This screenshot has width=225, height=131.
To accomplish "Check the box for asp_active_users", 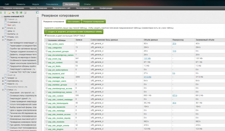I will tap(47, 44).
